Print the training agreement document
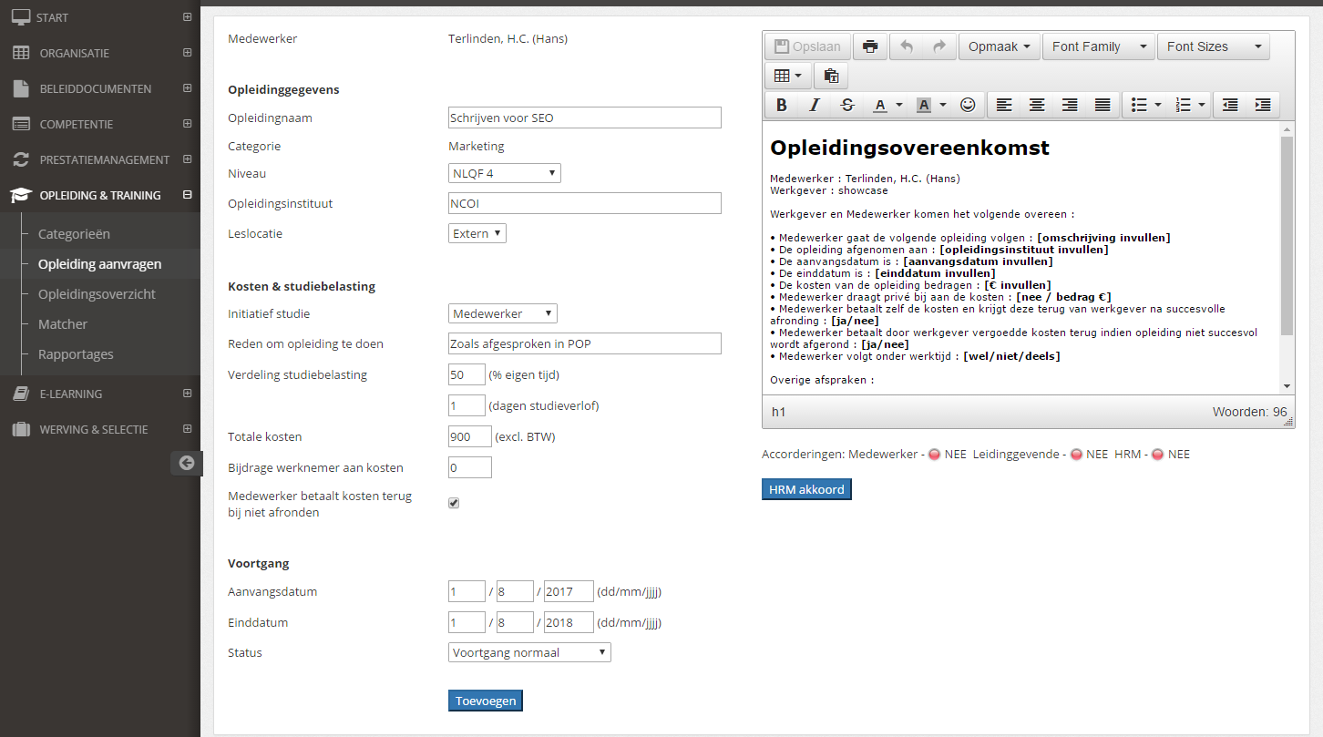 (x=870, y=46)
